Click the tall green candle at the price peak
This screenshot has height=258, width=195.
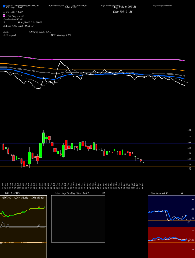(x=44, y=138)
